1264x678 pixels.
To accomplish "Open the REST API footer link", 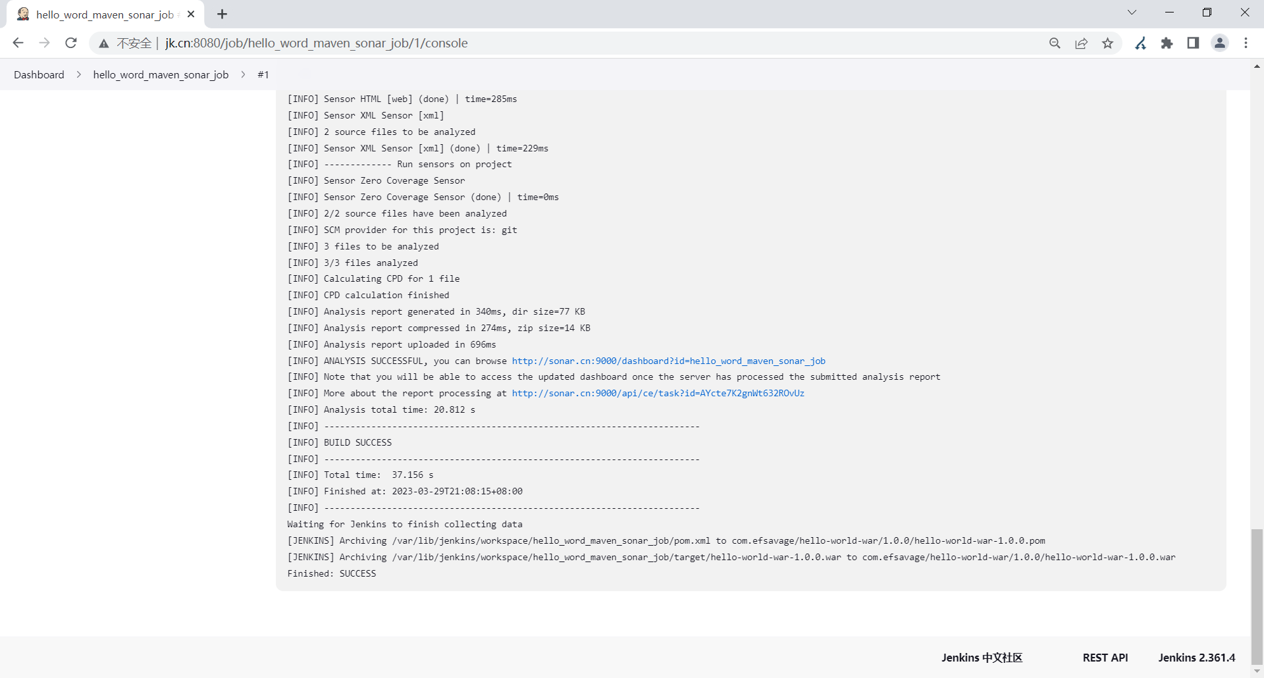I will [1105, 658].
